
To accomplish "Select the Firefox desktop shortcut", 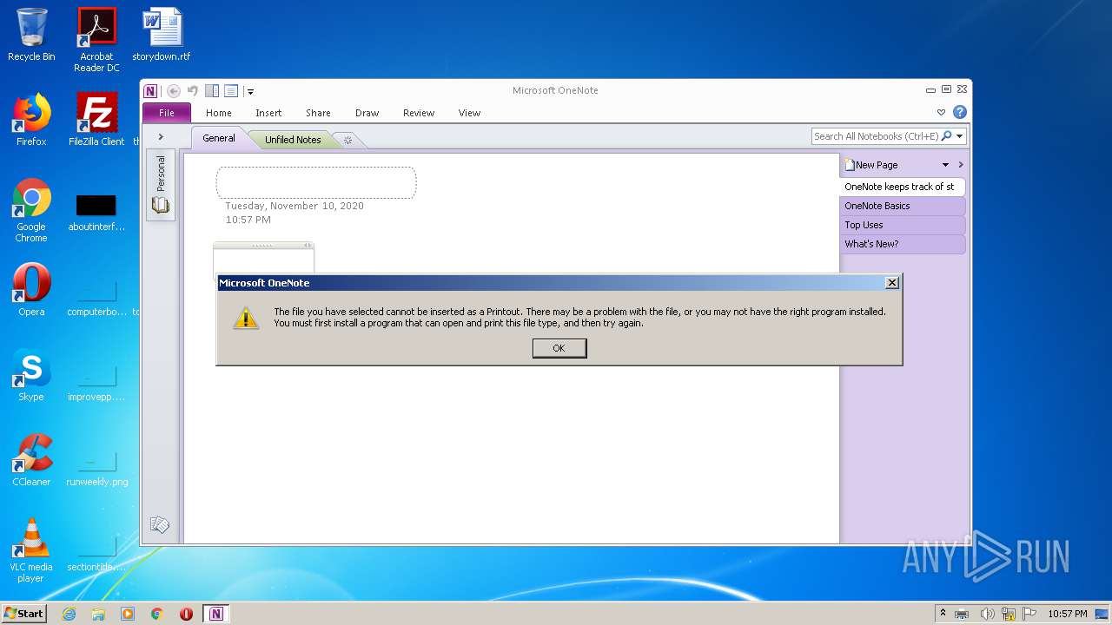I will click(31, 121).
